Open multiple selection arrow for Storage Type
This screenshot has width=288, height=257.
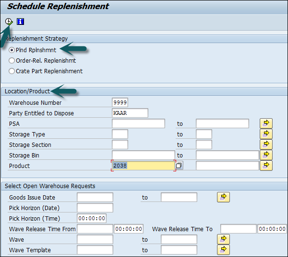[x=266, y=134]
